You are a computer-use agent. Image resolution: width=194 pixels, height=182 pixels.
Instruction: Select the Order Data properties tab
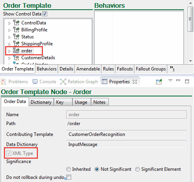(15, 101)
